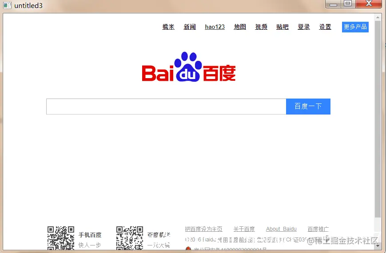386x253 pixels.
Task: Open the 糯米 link in top navigation
Action: coord(168,27)
